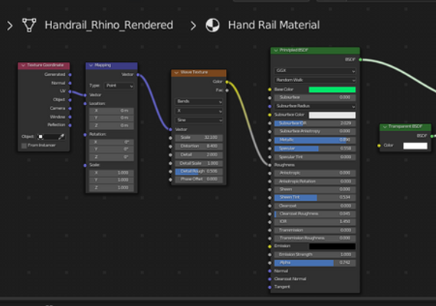Viewport: 436px width, 306px height.
Task: Open the Wave Texture Bands dropdown
Action: [198, 101]
